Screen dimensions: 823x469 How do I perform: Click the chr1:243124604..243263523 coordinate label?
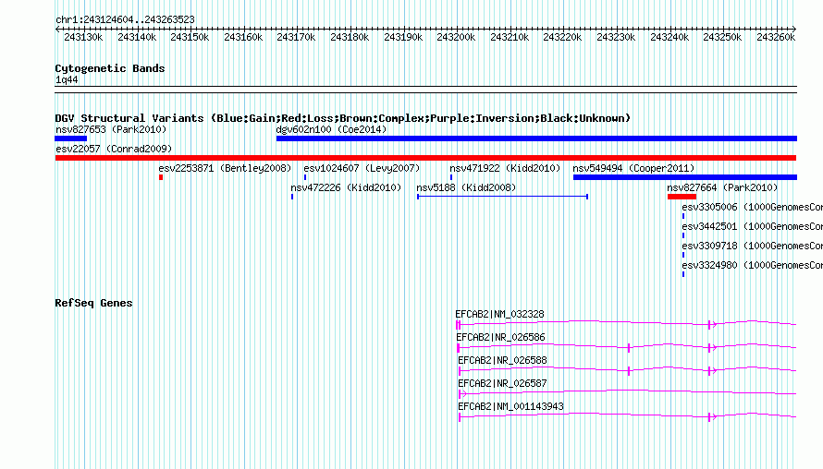[125, 19]
